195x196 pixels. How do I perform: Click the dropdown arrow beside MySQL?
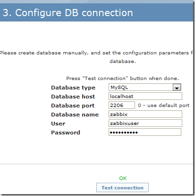[x=177, y=87]
